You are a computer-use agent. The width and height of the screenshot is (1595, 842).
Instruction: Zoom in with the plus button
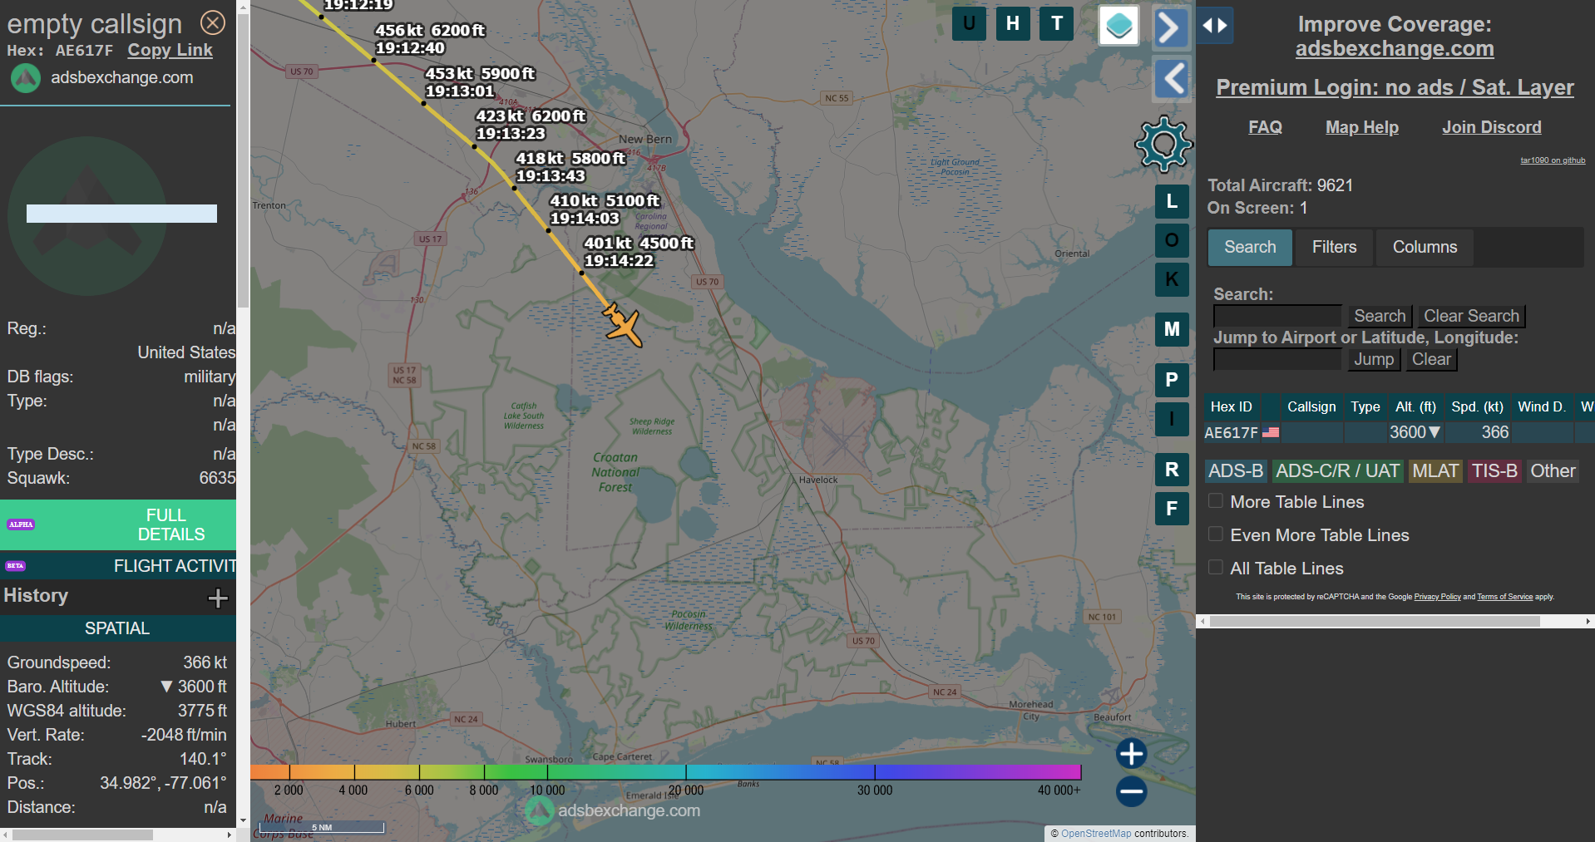(x=1131, y=754)
